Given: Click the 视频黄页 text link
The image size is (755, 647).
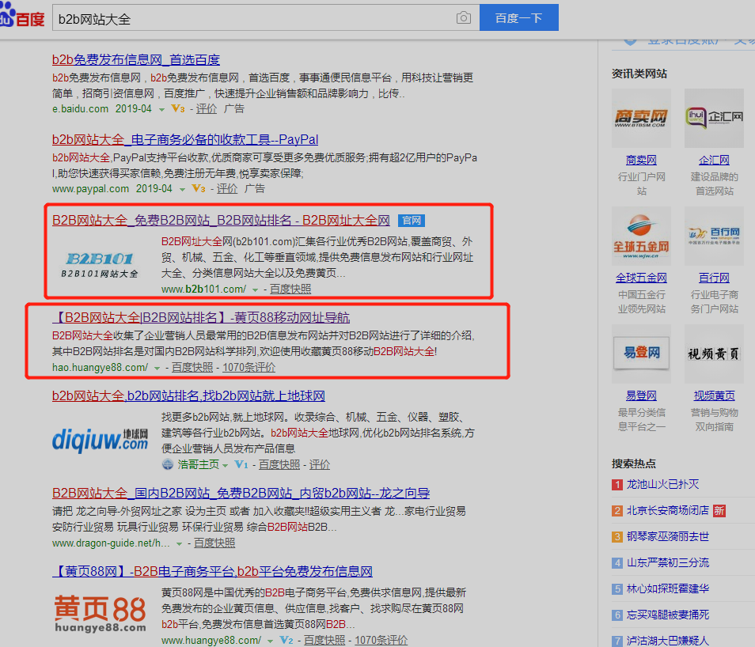Looking at the screenshot, I should pyautogui.click(x=714, y=395).
